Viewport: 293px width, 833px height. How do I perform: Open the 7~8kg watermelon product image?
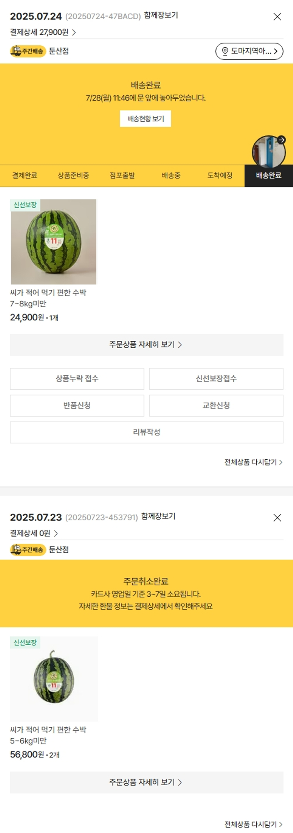pyautogui.click(x=54, y=242)
